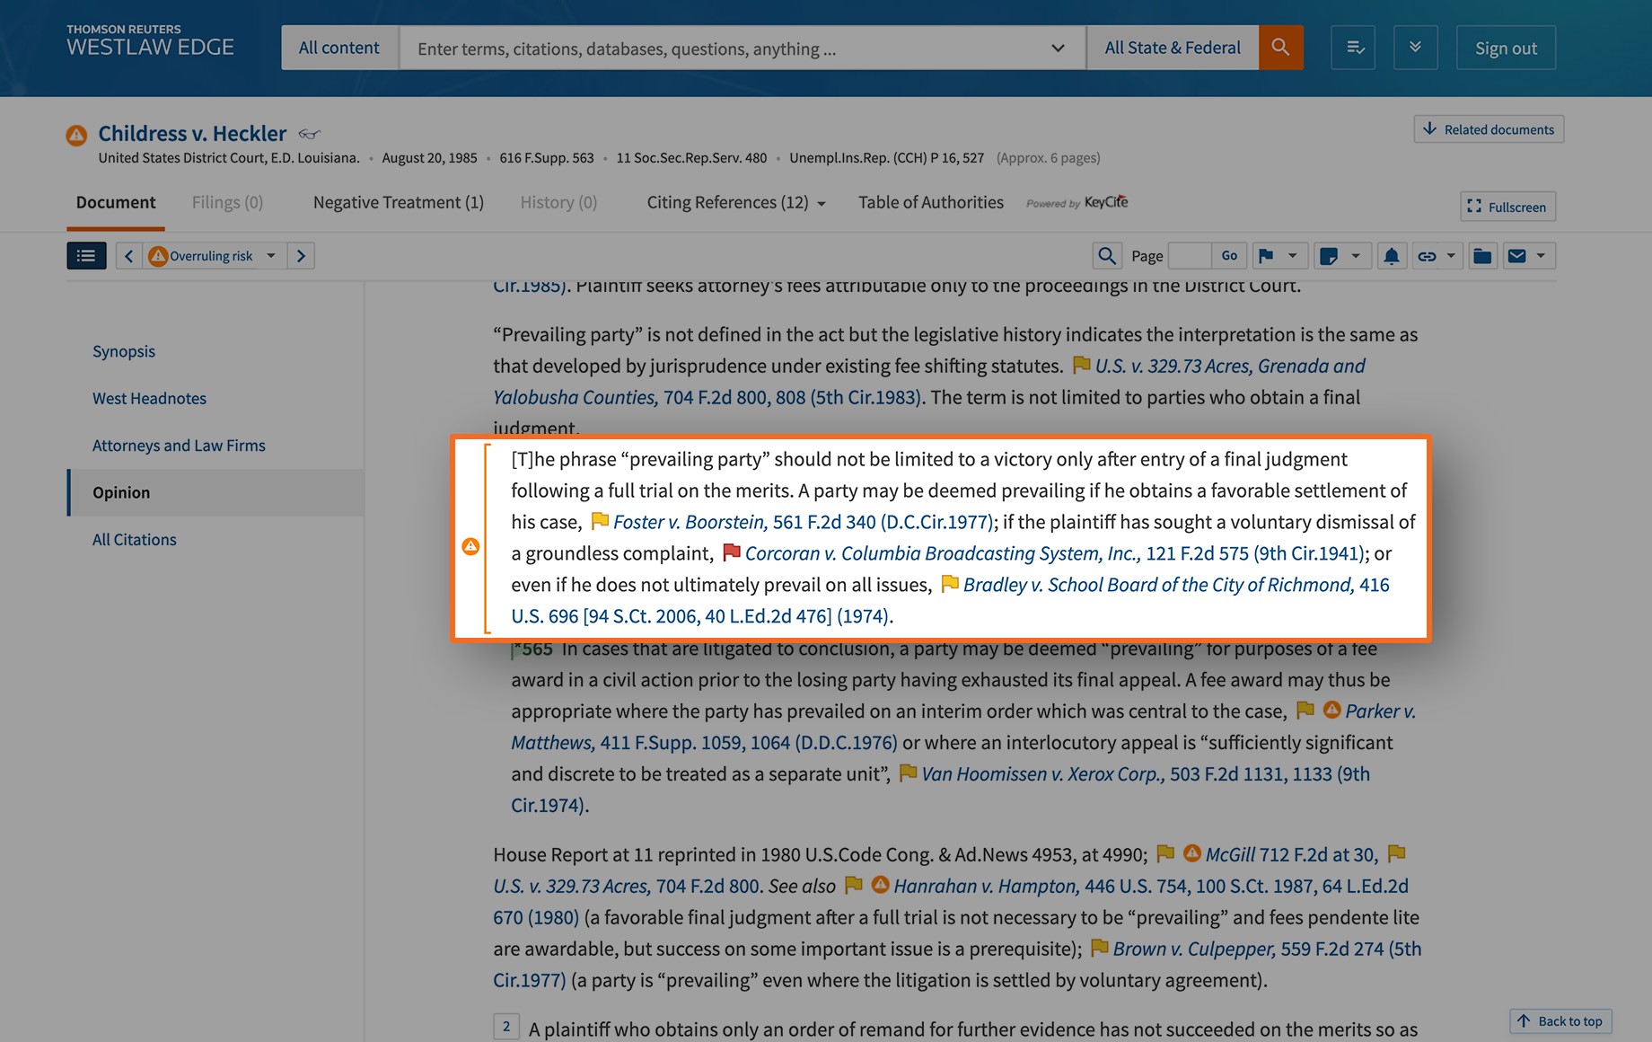This screenshot has height=1042, width=1652.
Task: Jump to Synopsis section
Action: 124,351
